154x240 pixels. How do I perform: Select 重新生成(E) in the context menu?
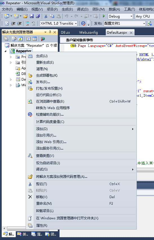click(81, 62)
